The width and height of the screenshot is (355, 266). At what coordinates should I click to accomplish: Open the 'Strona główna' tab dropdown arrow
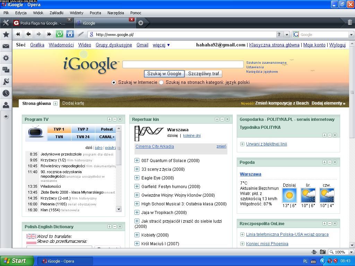(55, 104)
